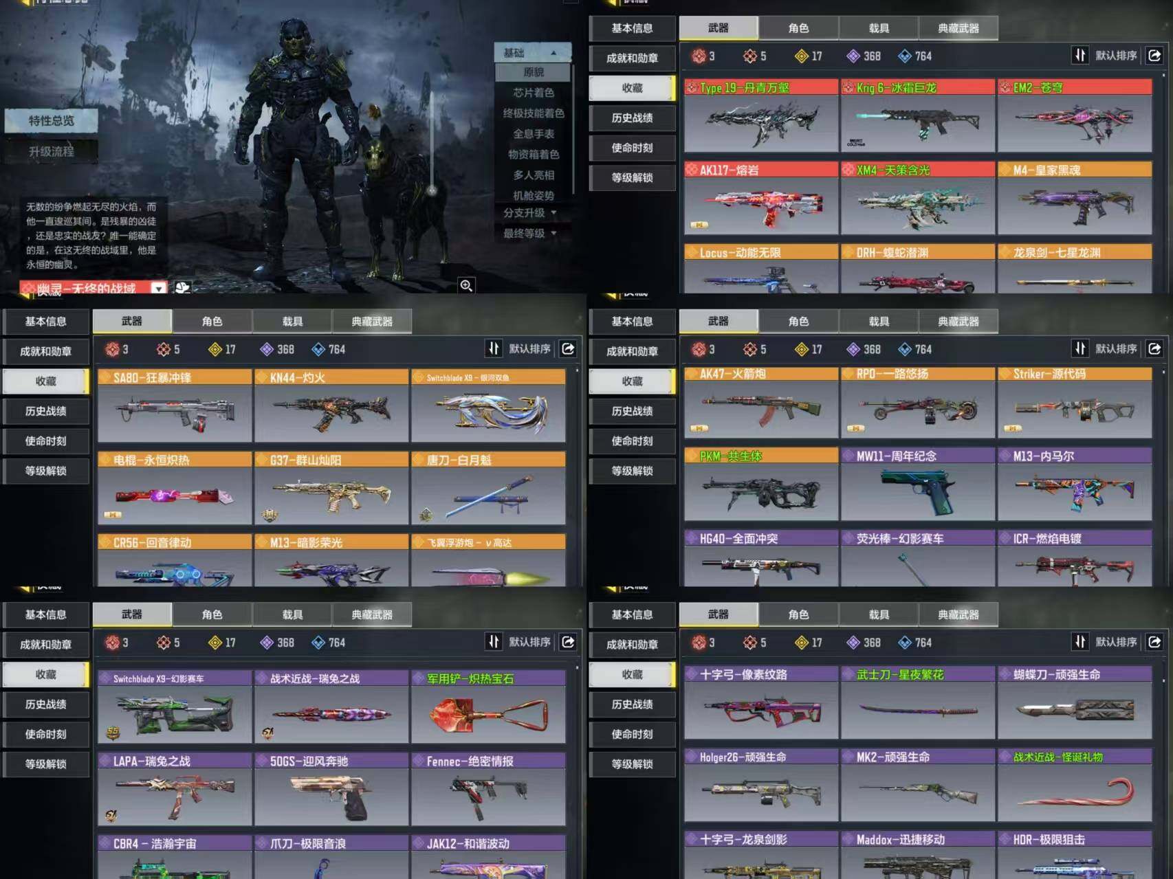The height and width of the screenshot is (879, 1173).
Task: Open the Fennec-绝密情报 weapon card
Action: tap(488, 789)
